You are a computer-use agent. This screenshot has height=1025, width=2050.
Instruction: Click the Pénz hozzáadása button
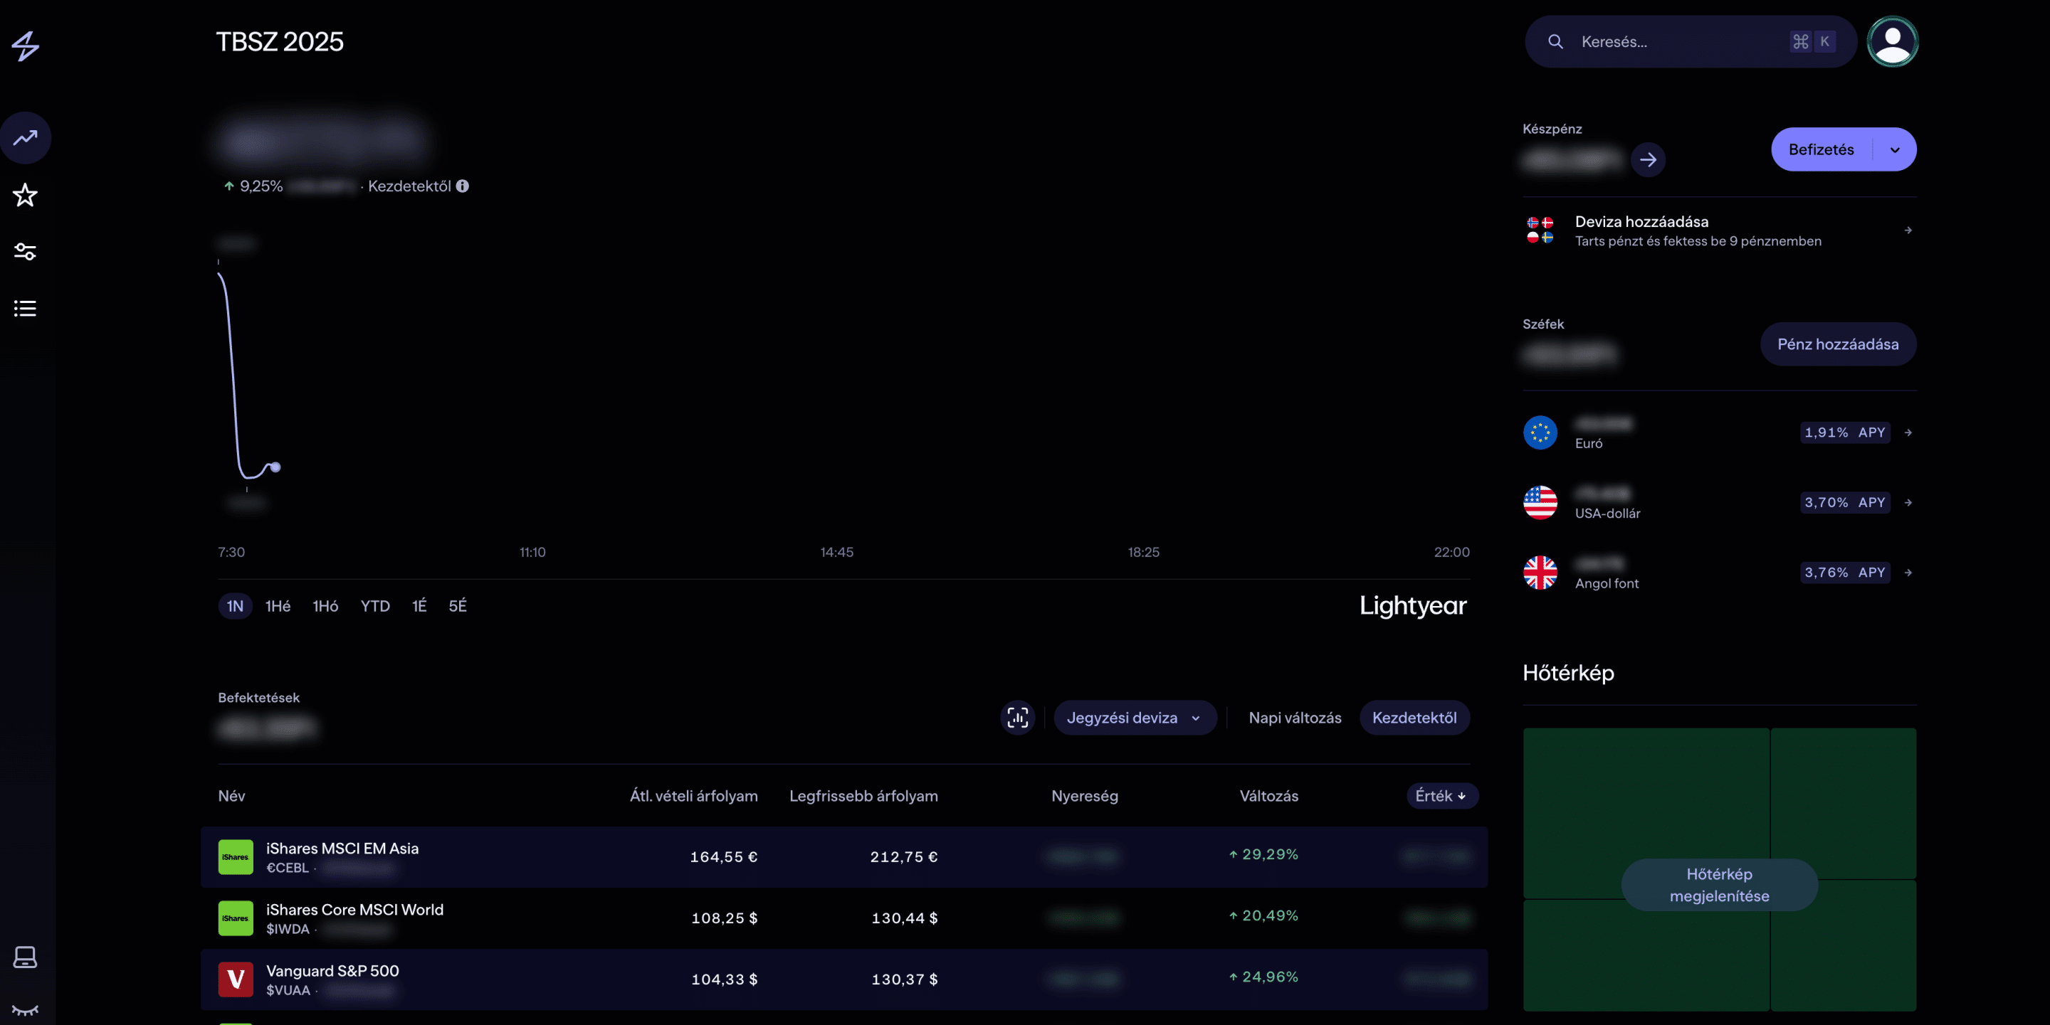click(1836, 344)
